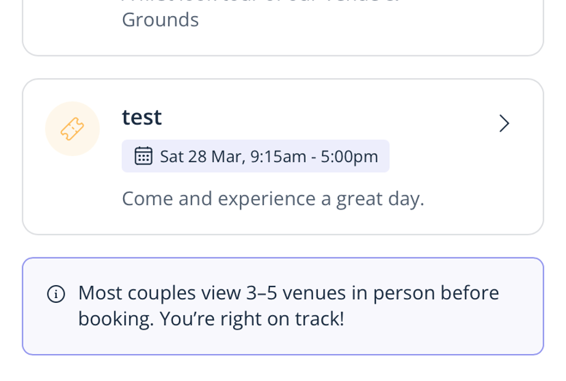Click "Most couples view 3–5 venues" tip line
566x381 pixels.
pos(288,293)
